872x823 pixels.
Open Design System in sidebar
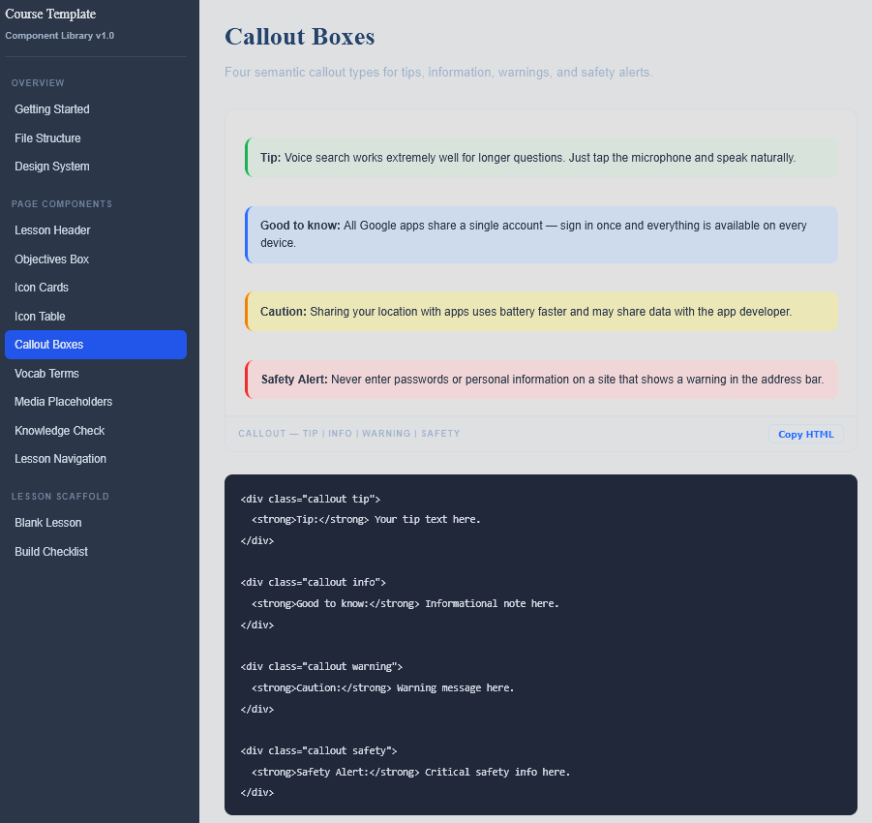coord(52,167)
